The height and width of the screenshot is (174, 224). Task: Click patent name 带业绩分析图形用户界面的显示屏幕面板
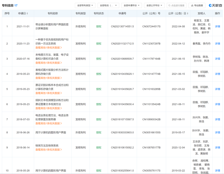52,26
